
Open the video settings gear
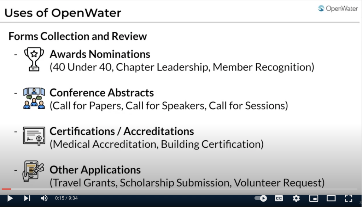(296, 198)
